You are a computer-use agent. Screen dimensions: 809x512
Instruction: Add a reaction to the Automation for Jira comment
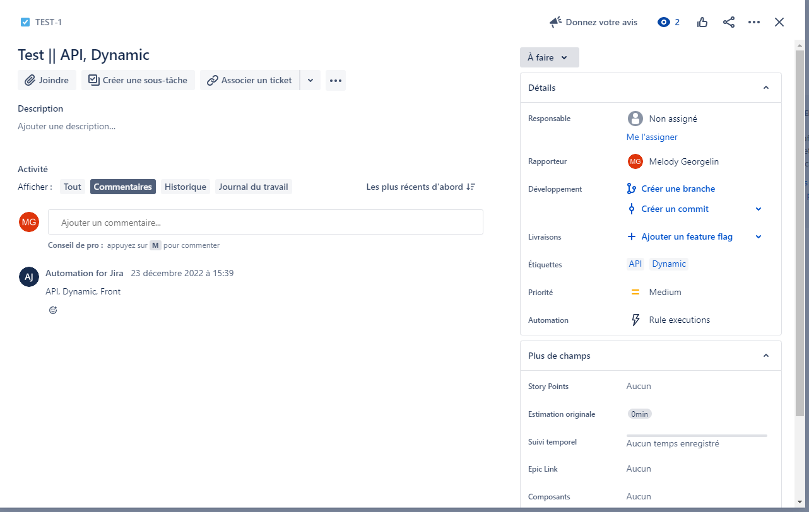[53, 310]
